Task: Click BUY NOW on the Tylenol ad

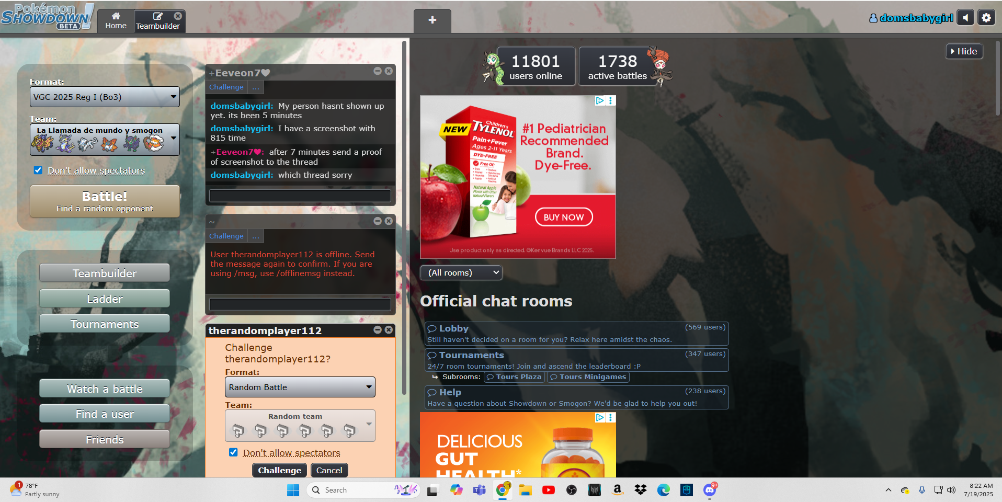Action: pyautogui.click(x=564, y=217)
